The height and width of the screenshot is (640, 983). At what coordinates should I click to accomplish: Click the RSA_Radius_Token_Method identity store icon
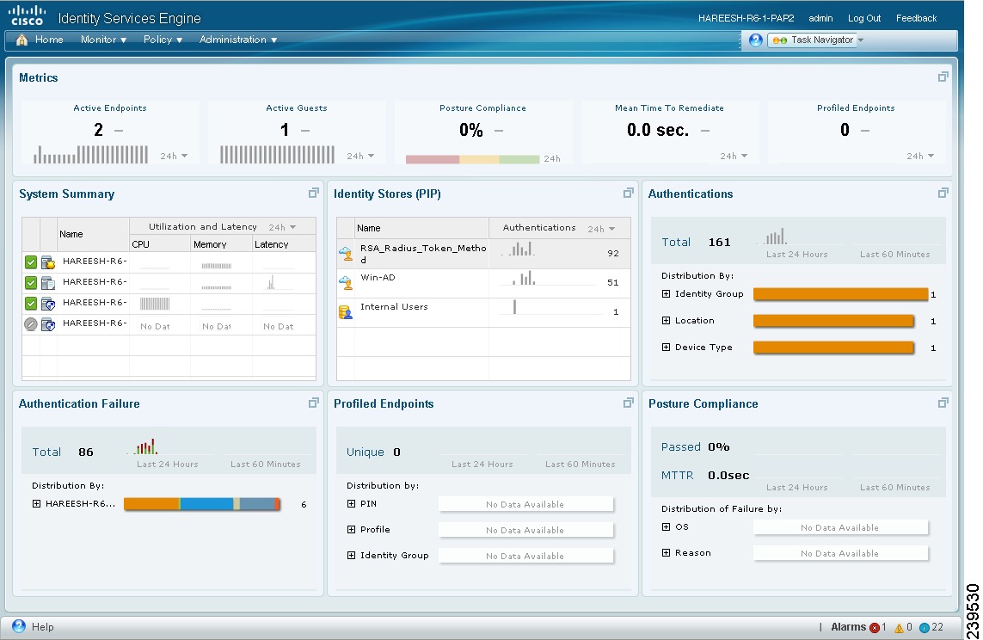346,253
